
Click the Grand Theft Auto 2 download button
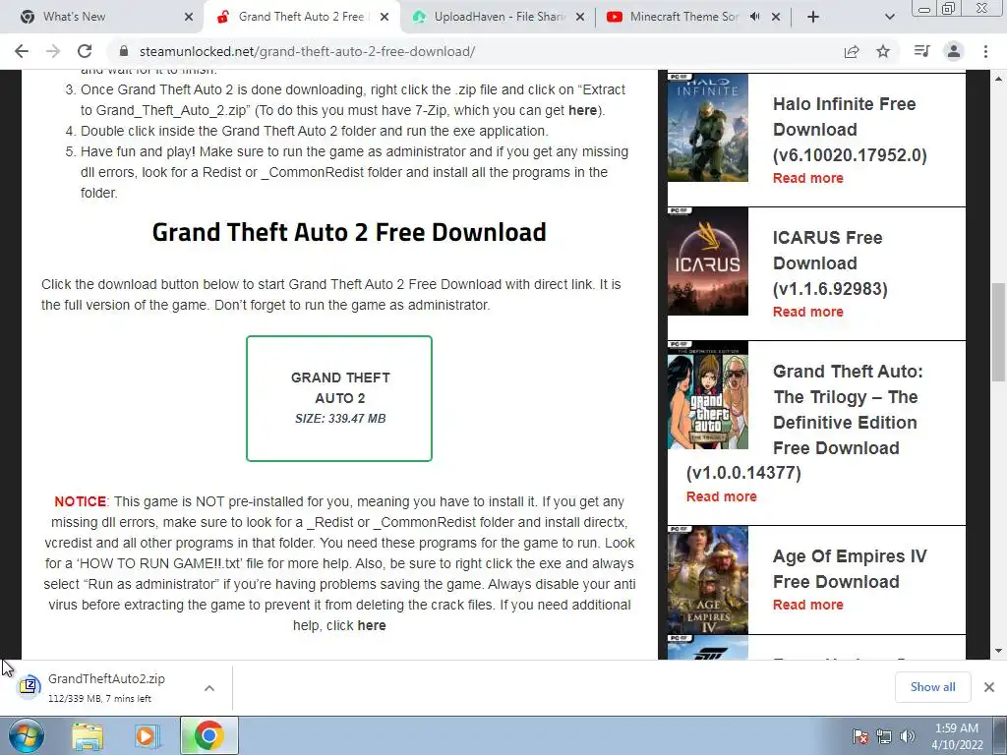click(x=339, y=398)
